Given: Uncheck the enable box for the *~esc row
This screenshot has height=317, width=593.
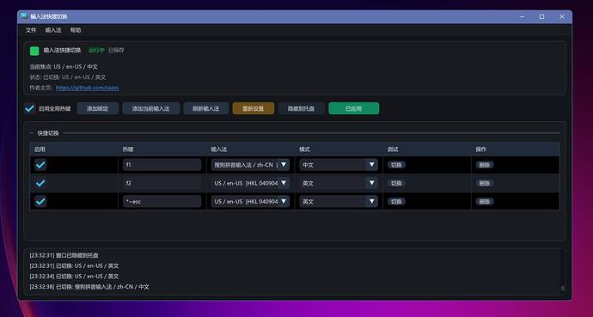Looking at the screenshot, I should (40, 201).
